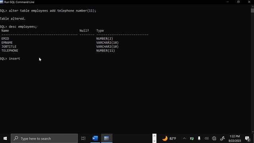
Task: Click the VARCHAR2(10) type beside JOBTITLE
Action: tap(108, 47)
